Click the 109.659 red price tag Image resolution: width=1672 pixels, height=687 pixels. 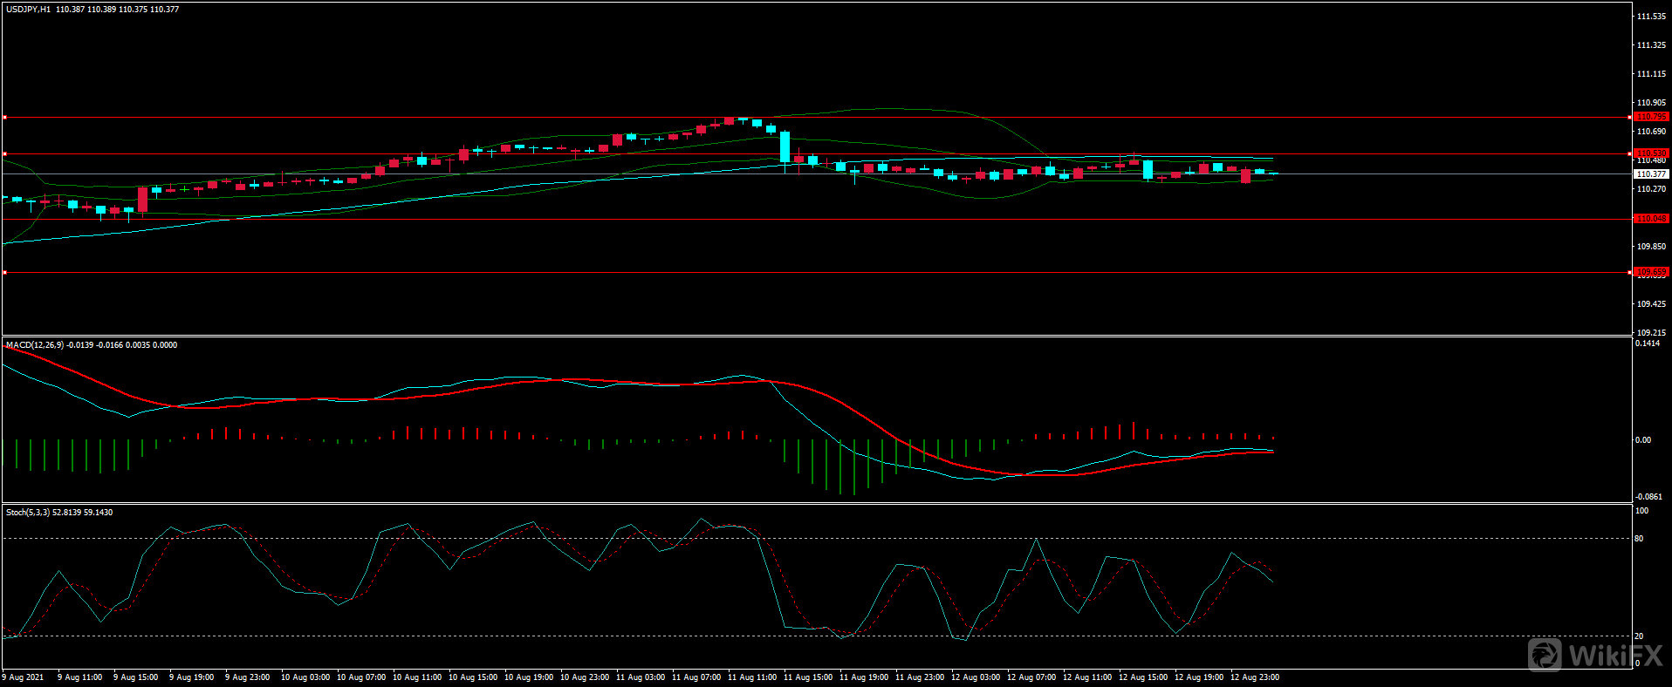point(1650,272)
